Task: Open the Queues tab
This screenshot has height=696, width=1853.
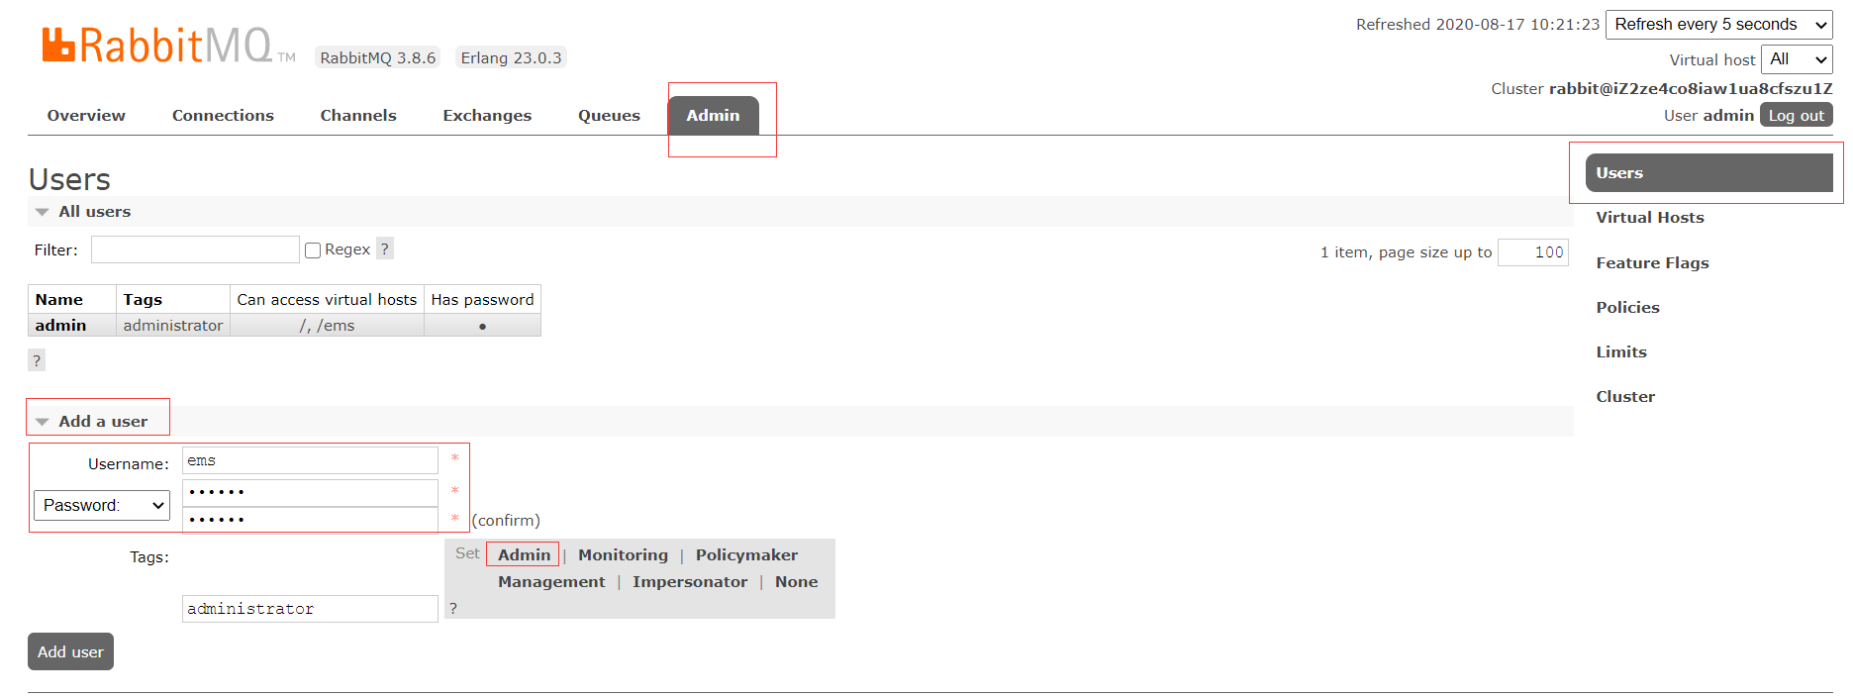Action: (609, 116)
